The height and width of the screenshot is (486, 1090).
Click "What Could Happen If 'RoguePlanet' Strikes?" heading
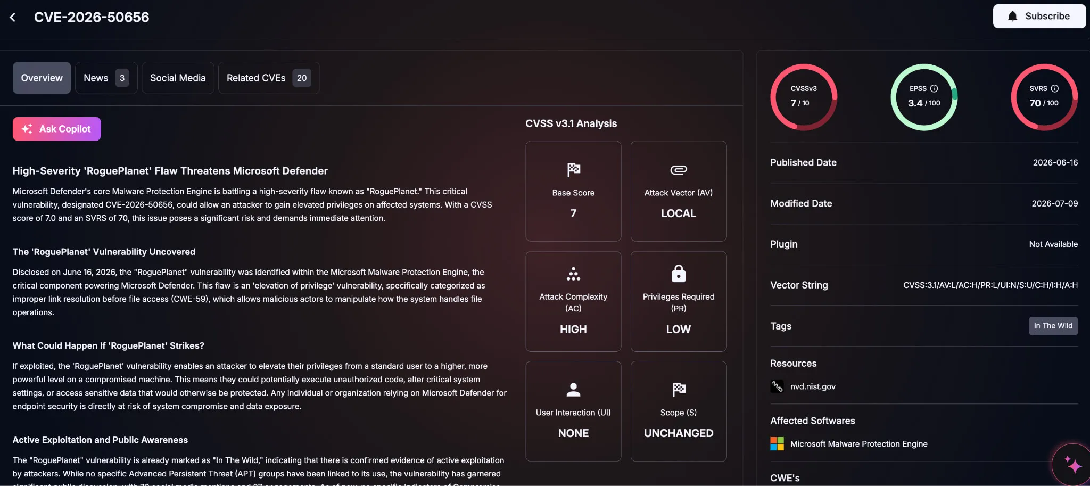coord(109,346)
